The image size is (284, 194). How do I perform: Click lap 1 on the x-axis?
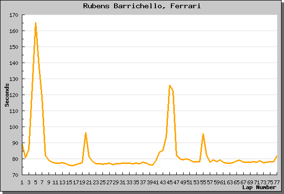(x=22, y=182)
